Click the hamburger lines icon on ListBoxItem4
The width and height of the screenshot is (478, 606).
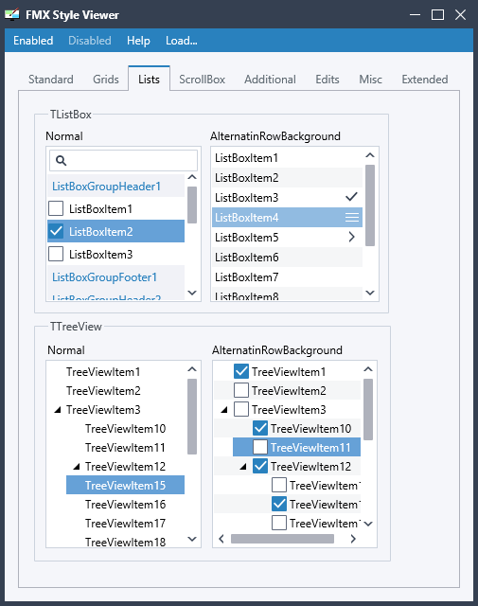pos(352,217)
